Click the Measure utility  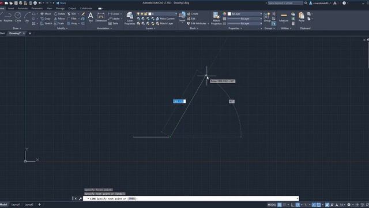coord(284,17)
